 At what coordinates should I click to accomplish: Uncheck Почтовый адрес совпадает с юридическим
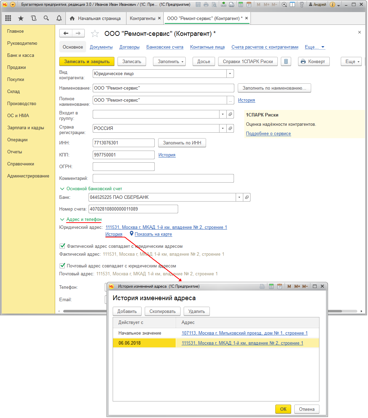point(62,266)
